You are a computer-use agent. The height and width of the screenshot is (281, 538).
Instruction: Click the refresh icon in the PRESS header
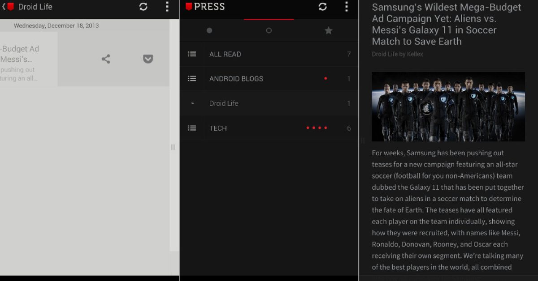pyautogui.click(x=323, y=7)
